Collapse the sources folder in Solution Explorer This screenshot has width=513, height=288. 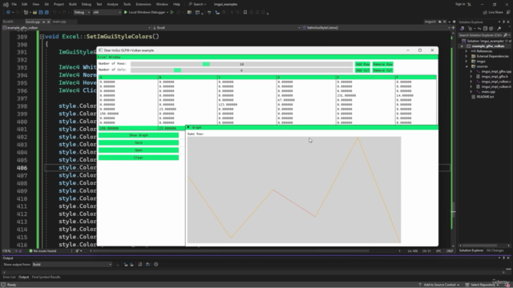pyautogui.click(x=467, y=66)
